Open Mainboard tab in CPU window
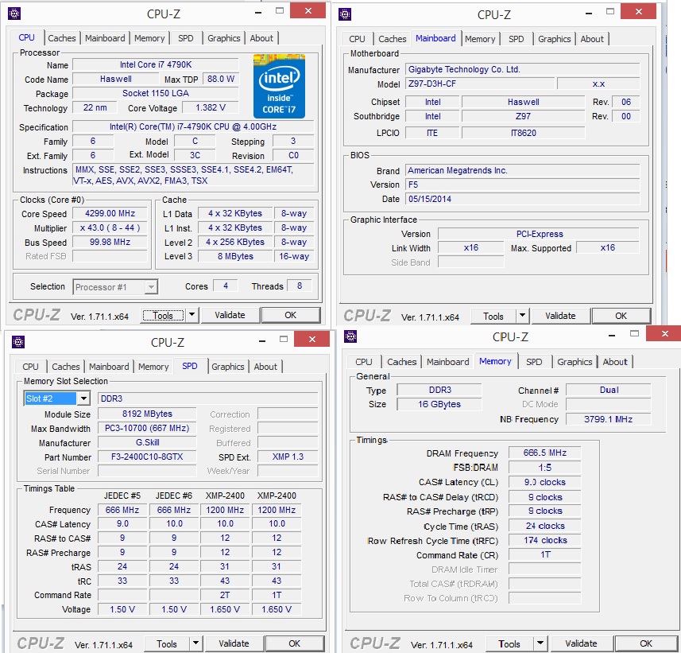This screenshot has height=653, width=681. 105,38
